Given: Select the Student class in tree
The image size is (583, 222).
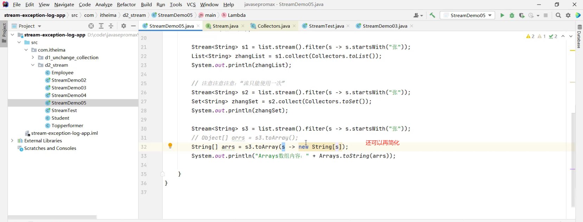Looking at the screenshot, I should [60, 118].
